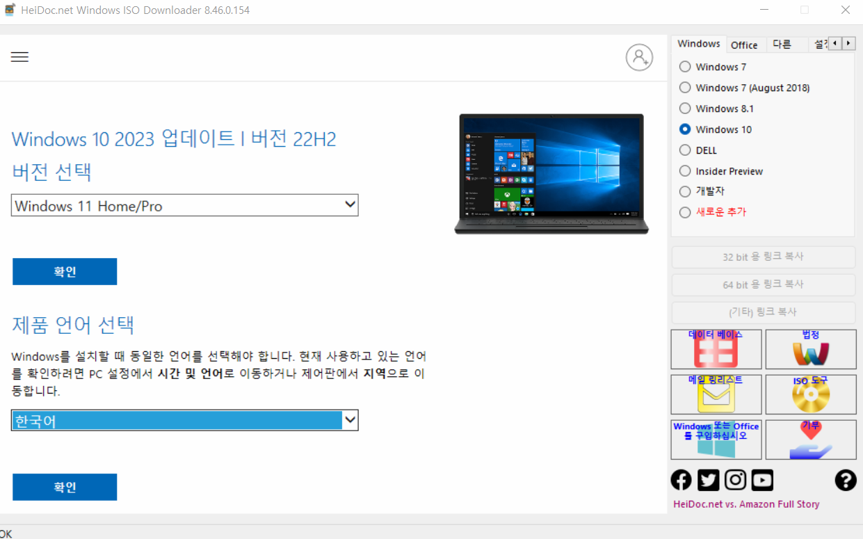Select the Insider Preview radio option
This screenshot has height=539, width=863.
(721, 171)
